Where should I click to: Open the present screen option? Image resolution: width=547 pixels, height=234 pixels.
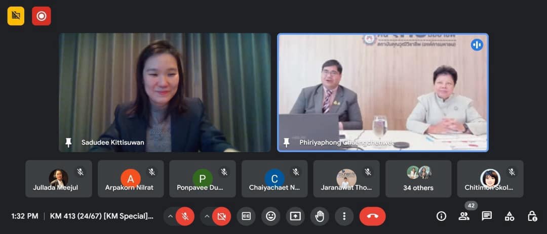(295, 216)
